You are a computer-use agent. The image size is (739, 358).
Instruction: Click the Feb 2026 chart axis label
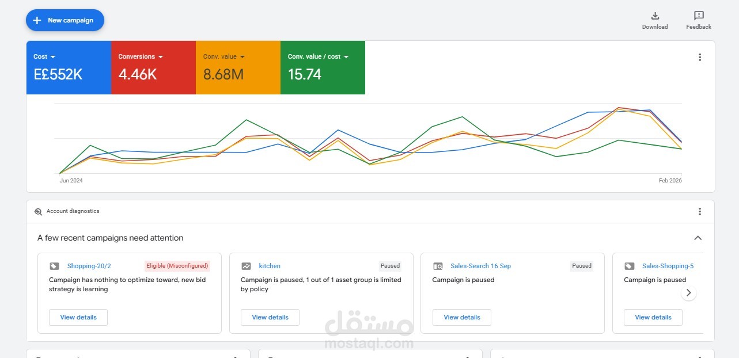tap(670, 181)
